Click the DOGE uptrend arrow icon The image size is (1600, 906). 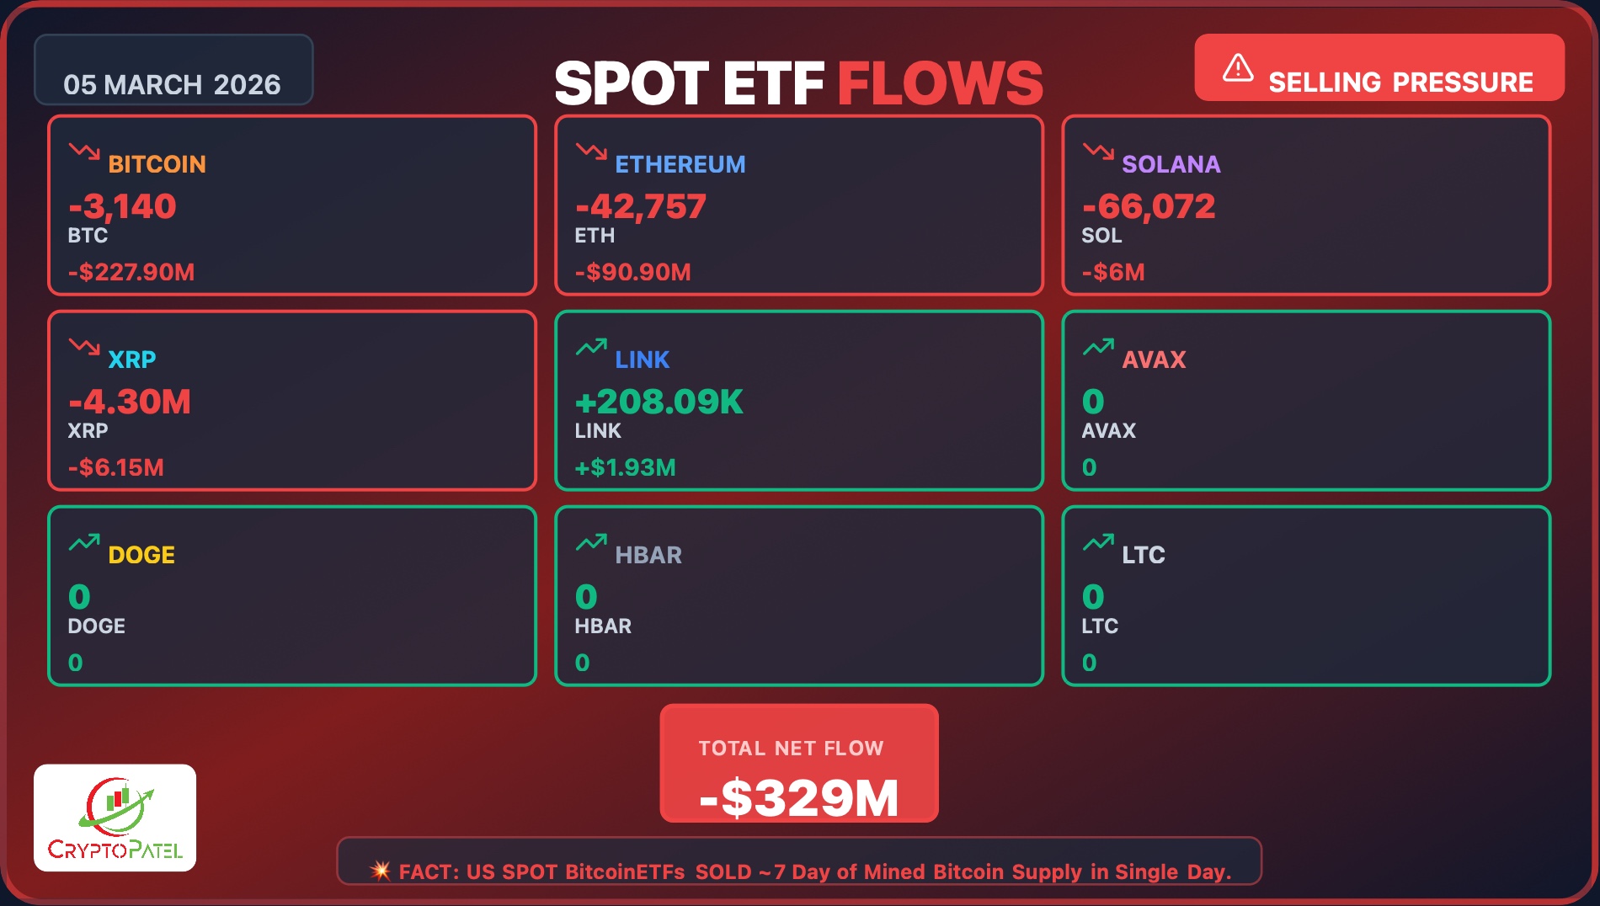tap(84, 542)
